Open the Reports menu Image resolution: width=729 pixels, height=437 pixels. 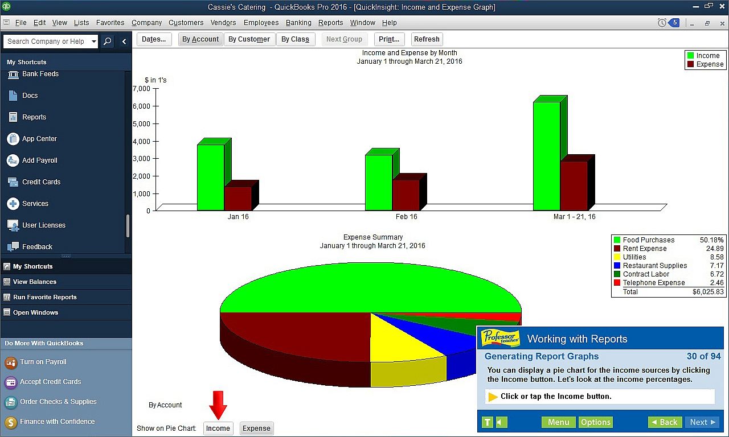point(330,23)
